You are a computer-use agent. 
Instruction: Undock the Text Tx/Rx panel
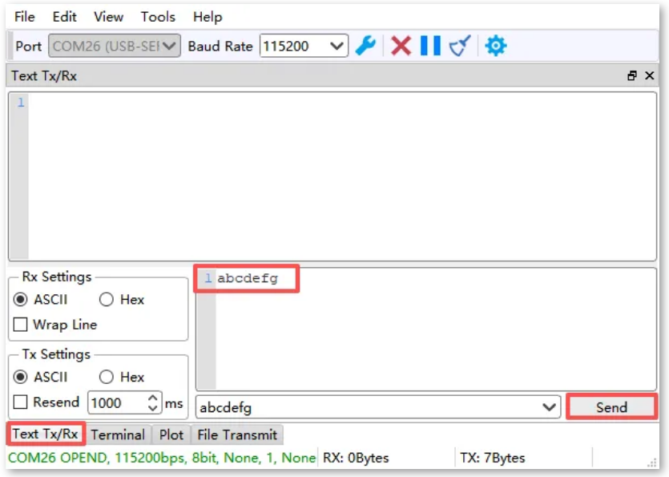(x=632, y=76)
